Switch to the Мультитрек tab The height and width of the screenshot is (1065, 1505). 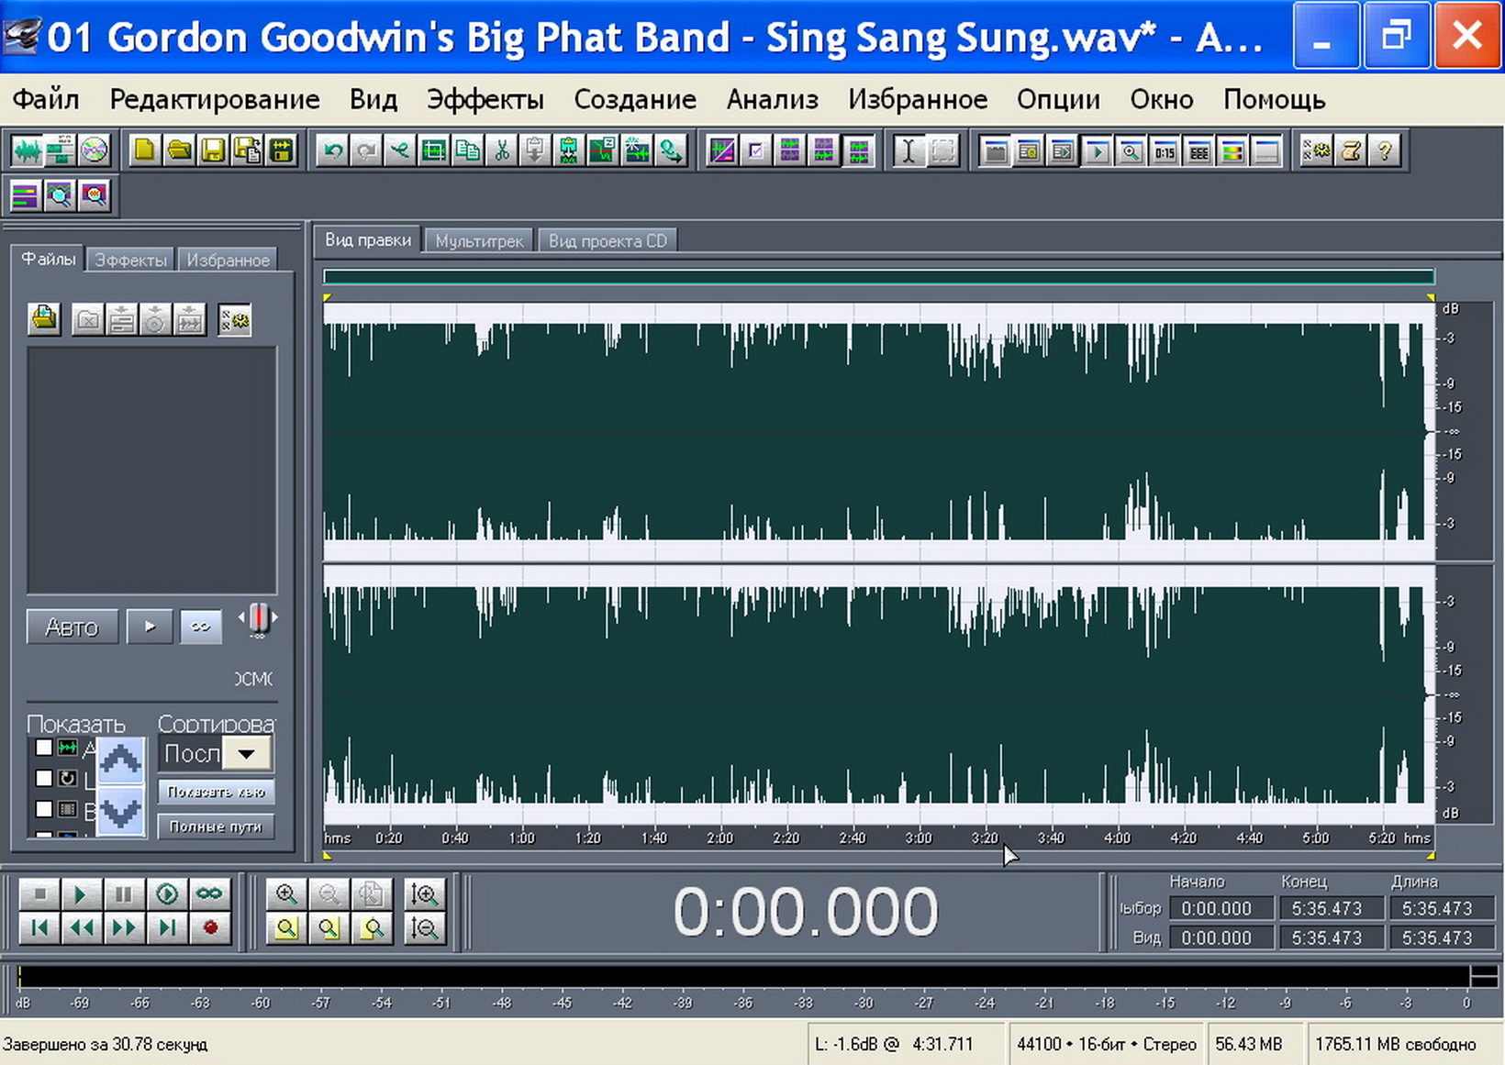(479, 241)
